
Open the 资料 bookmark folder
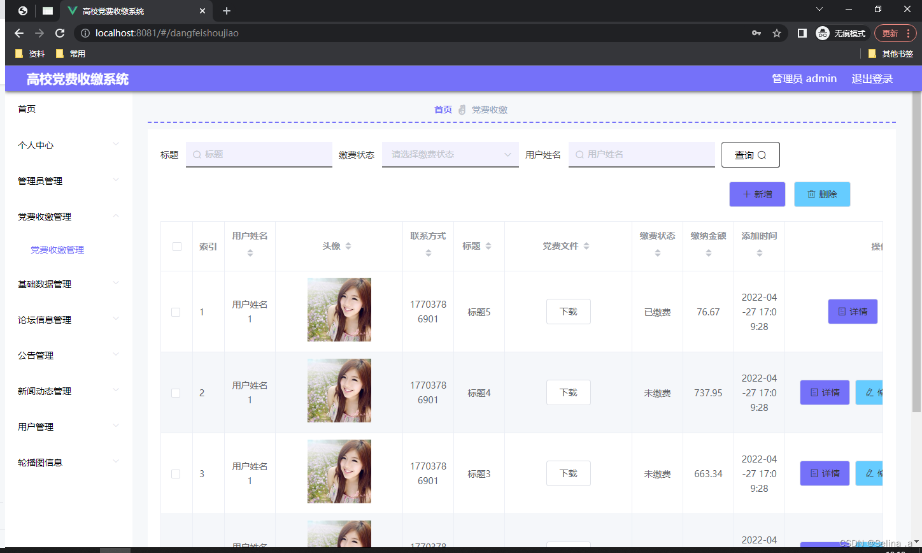pos(30,54)
